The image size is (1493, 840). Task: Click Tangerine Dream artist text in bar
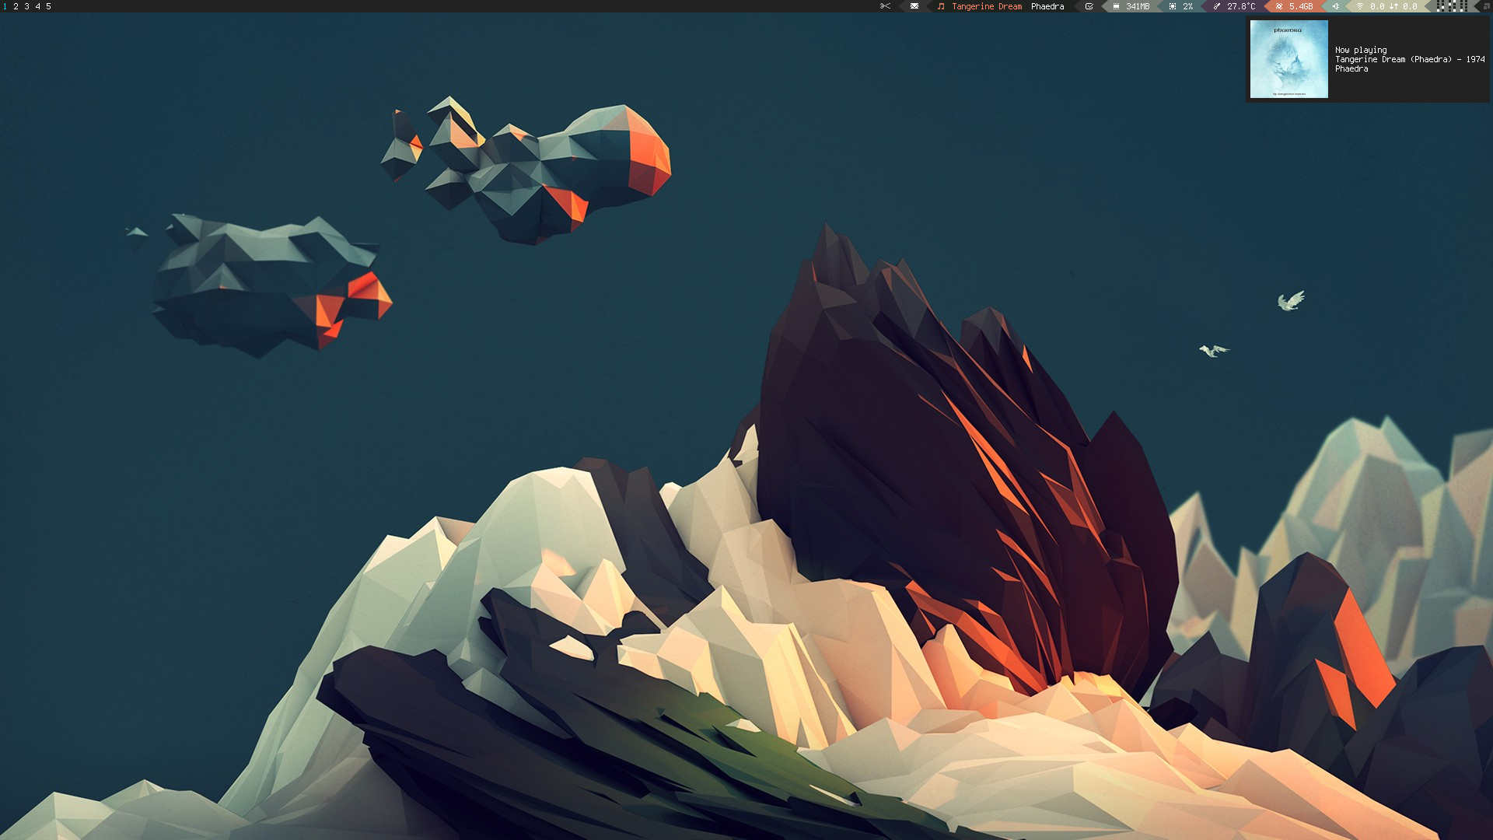point(987,6)
